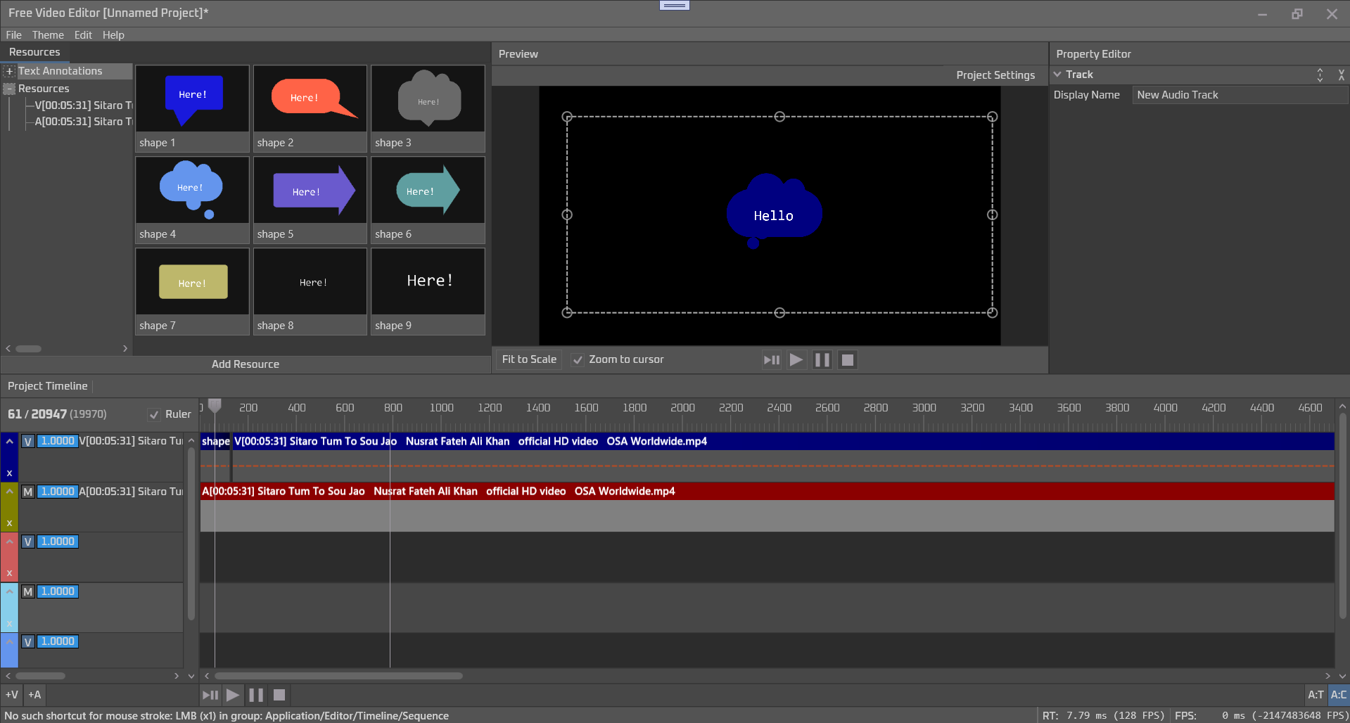
Task: Toggle mute M on the Sitaro audio track
Action: 27,492
